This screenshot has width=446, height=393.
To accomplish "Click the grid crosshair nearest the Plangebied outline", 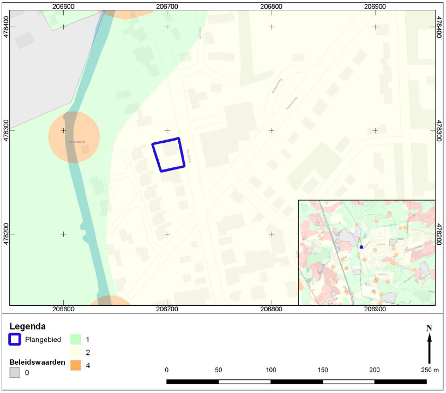I will [x=167, y=131].
